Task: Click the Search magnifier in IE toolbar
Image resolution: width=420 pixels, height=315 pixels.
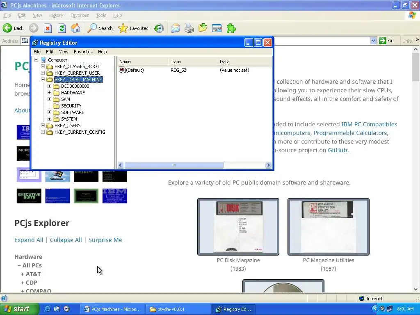Action: coord(92,28)
